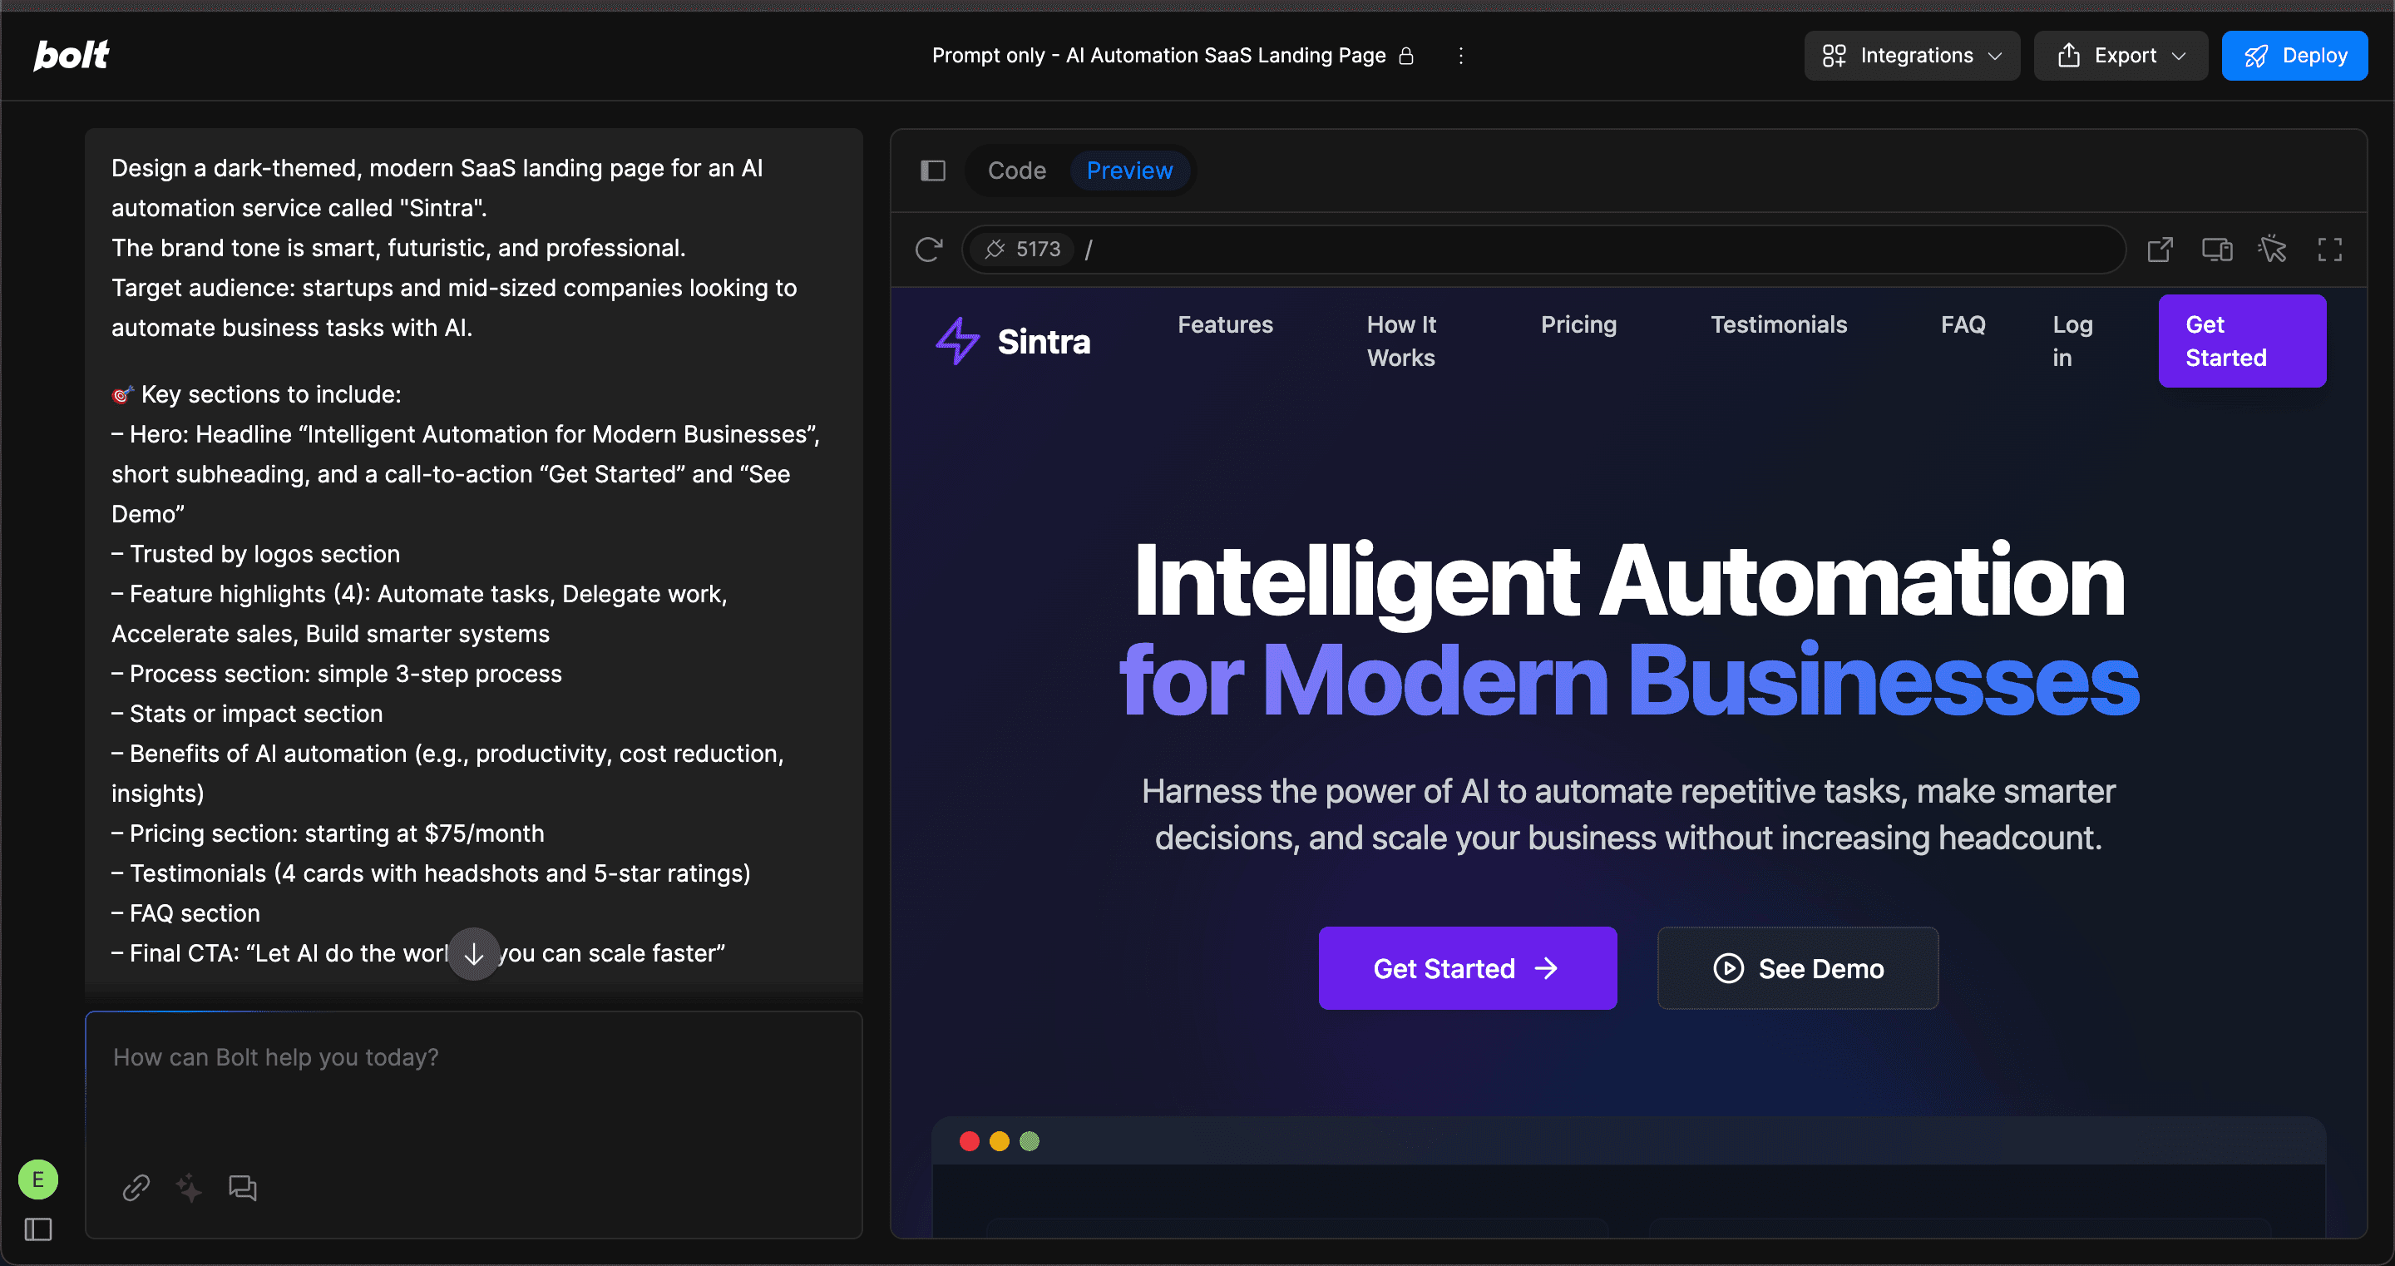Toggle the workbench left panel icon

click(x=932, y=171)
